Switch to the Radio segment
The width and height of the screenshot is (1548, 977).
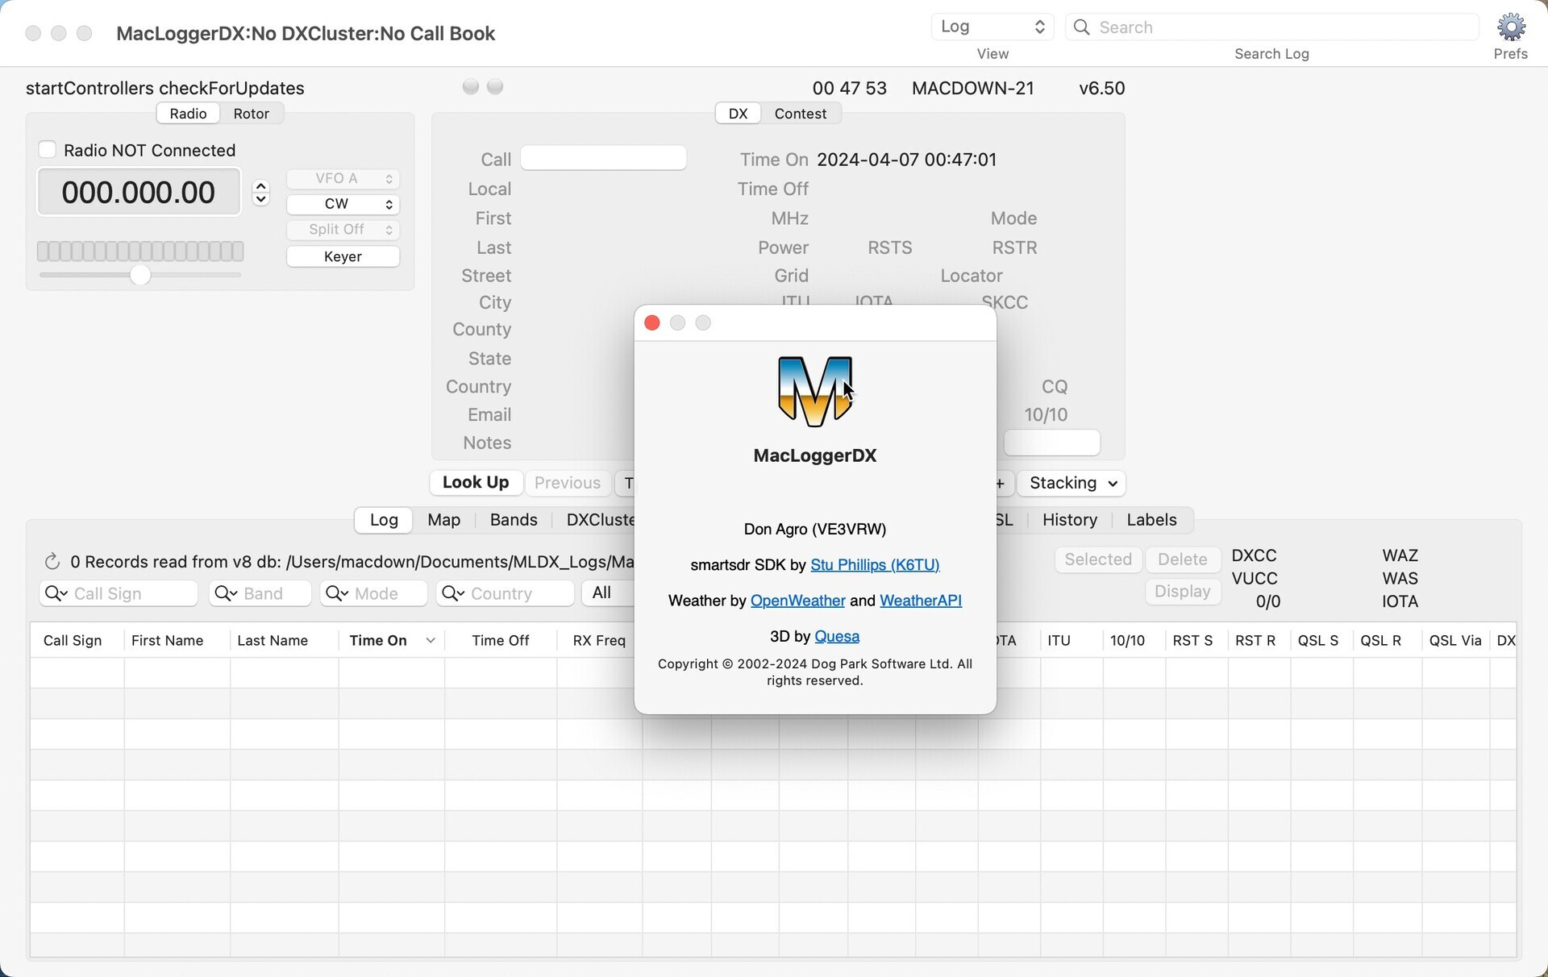188,114
